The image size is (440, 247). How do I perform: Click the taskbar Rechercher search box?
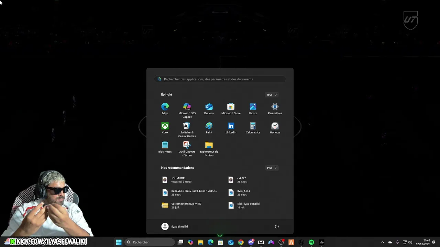point(150,242)
